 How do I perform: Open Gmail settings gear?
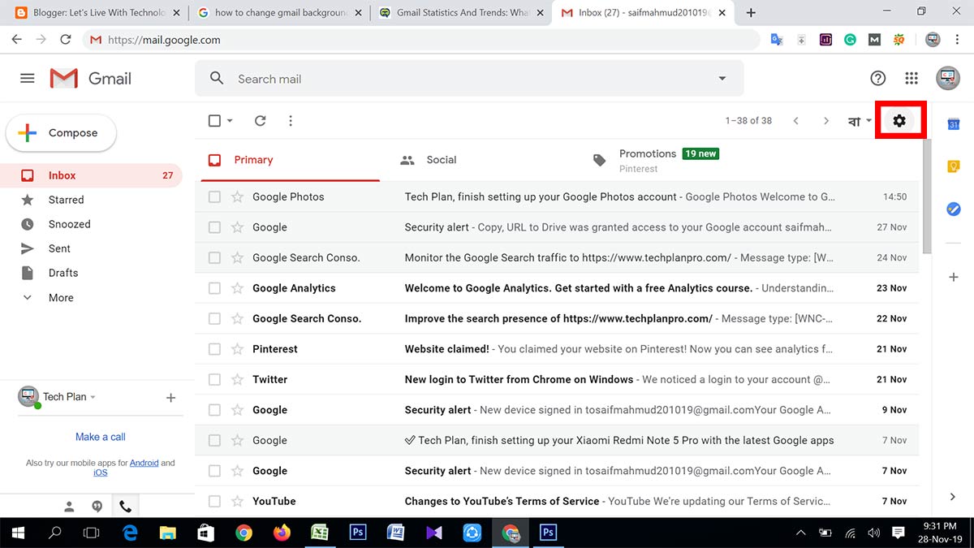click(x=899, y=120)
